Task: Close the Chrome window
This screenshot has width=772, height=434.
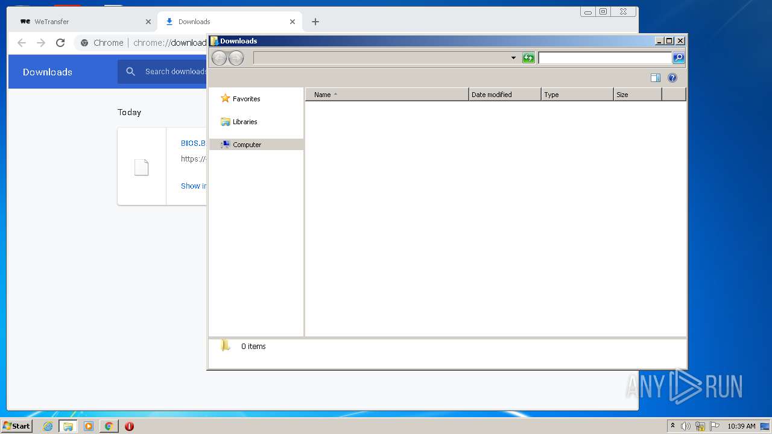Action: [x=623, y=11]
